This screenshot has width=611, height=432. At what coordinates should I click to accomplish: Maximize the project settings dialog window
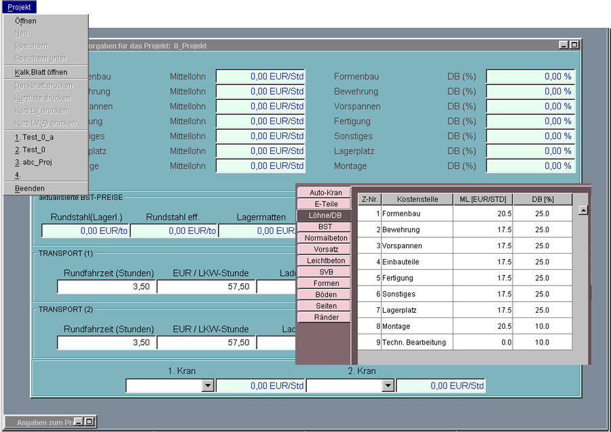[574, 45]
